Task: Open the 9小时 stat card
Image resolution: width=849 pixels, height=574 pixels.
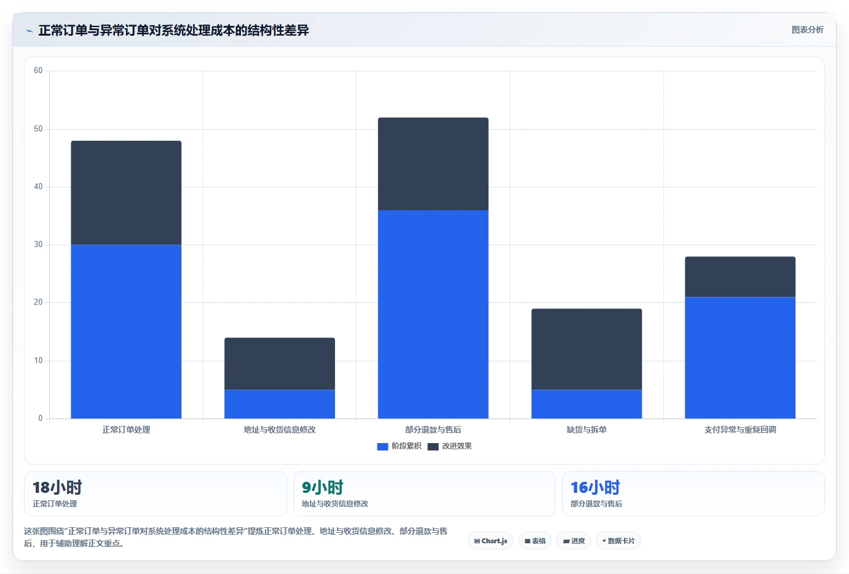Action: pos(424,493)
